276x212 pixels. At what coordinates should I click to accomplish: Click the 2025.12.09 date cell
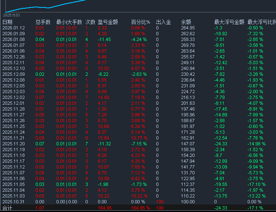pyautogui.click(x=13, y=74)
